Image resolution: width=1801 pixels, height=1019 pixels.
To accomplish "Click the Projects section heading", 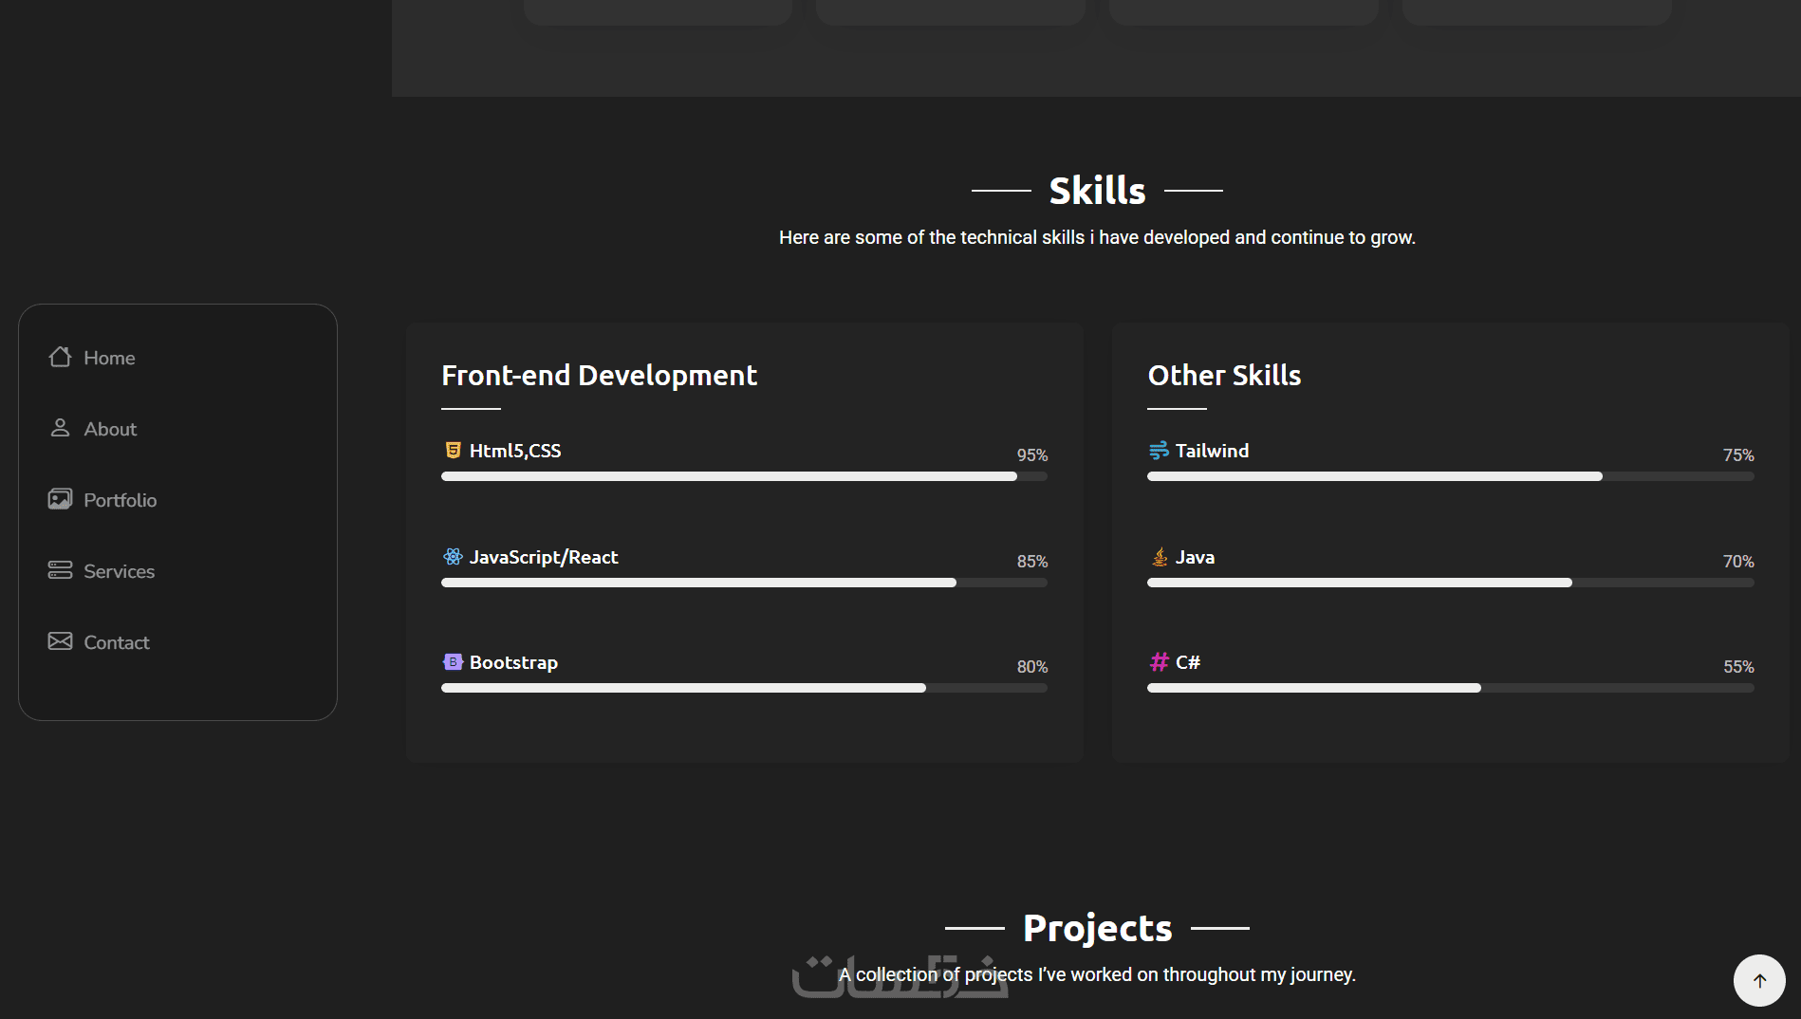I will coord(1097,928).
